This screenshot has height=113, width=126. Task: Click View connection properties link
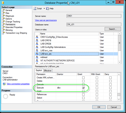(18, 84)
